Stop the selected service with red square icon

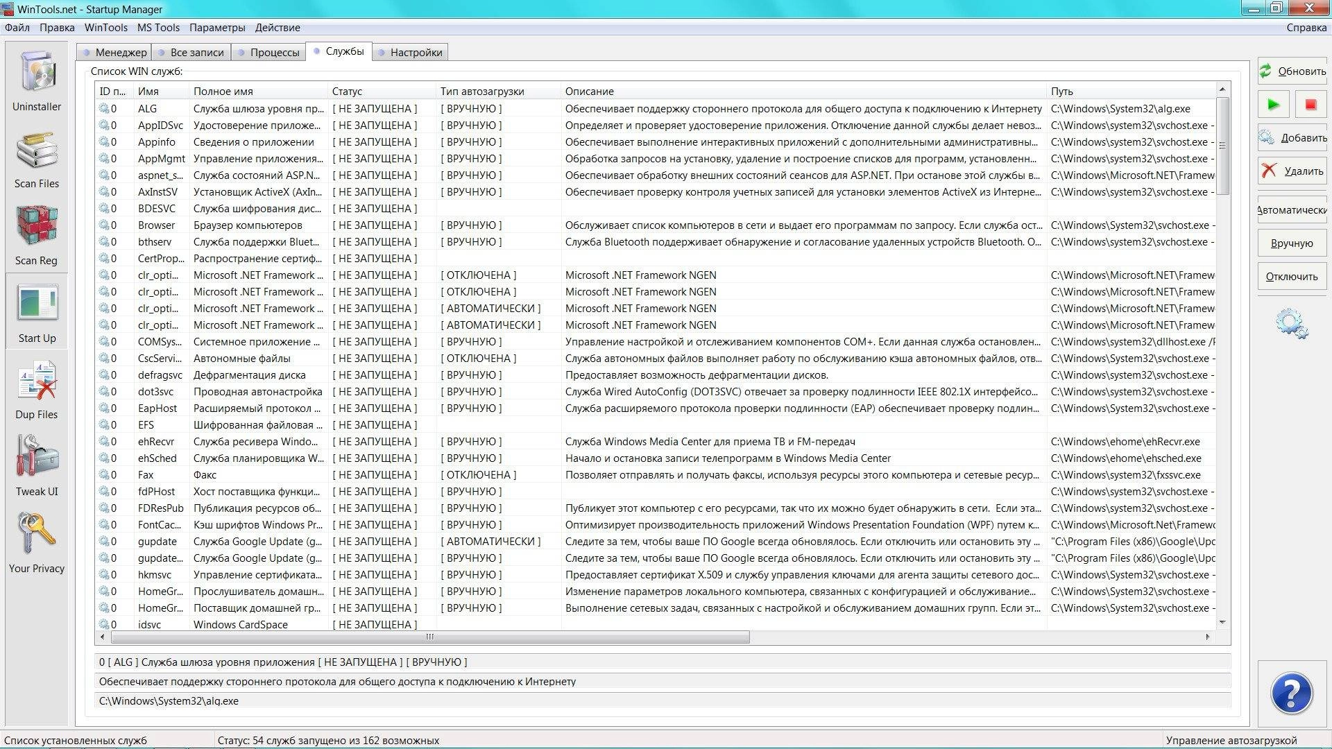click(1310, 105)
